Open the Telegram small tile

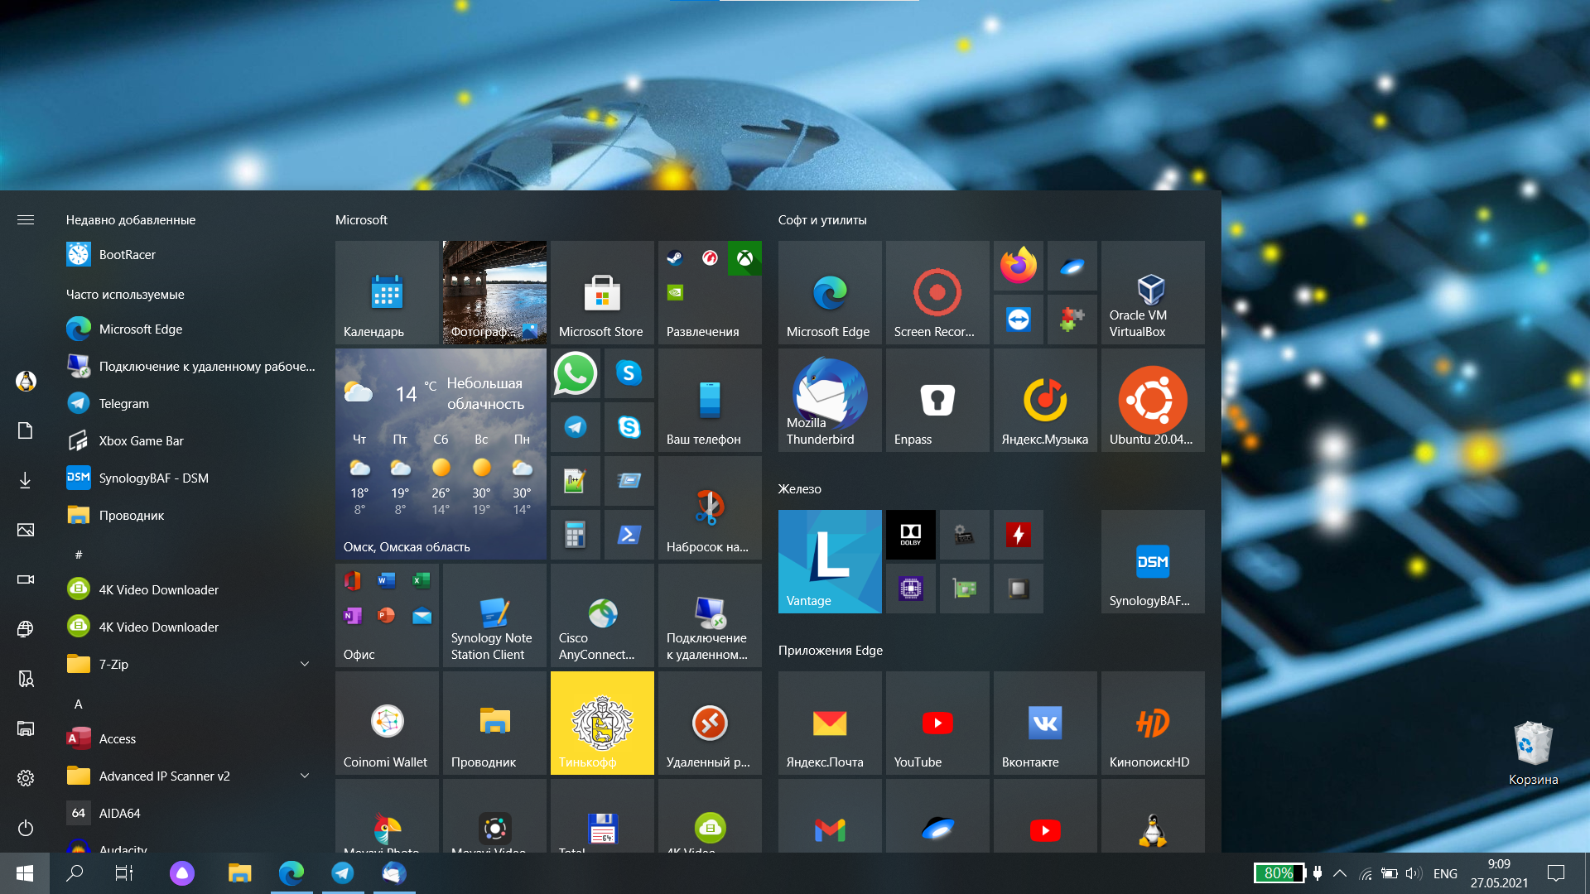click(x=576, y=427)
